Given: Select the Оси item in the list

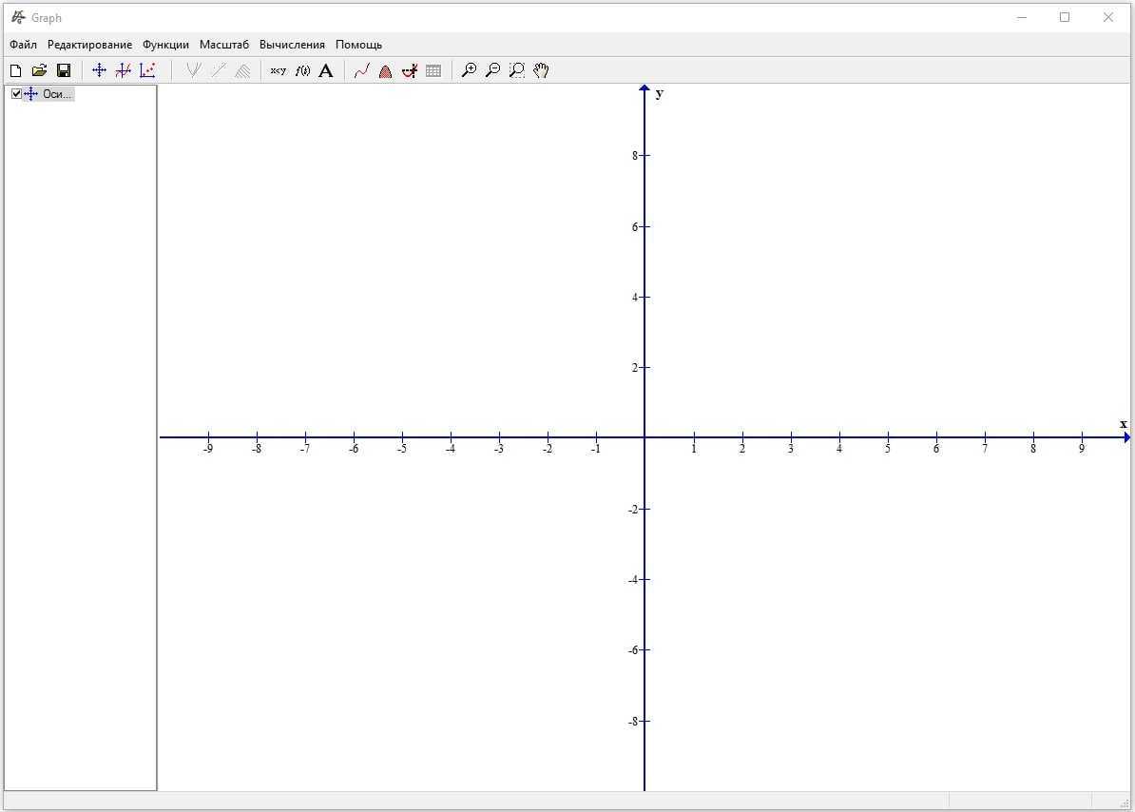Looking at the screenshot, I should (x=57, y=94).
